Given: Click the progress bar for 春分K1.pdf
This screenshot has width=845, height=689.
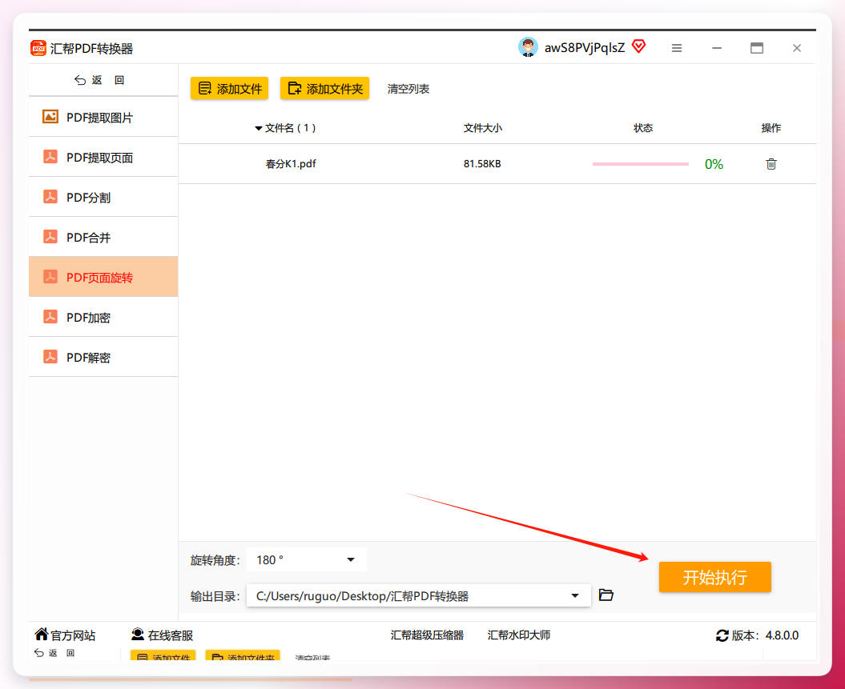Looking at the screenshot, I should coord(641,163).
